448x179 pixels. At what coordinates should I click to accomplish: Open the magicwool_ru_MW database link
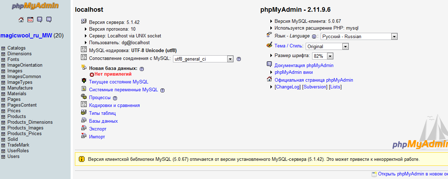tap(26, 36)
